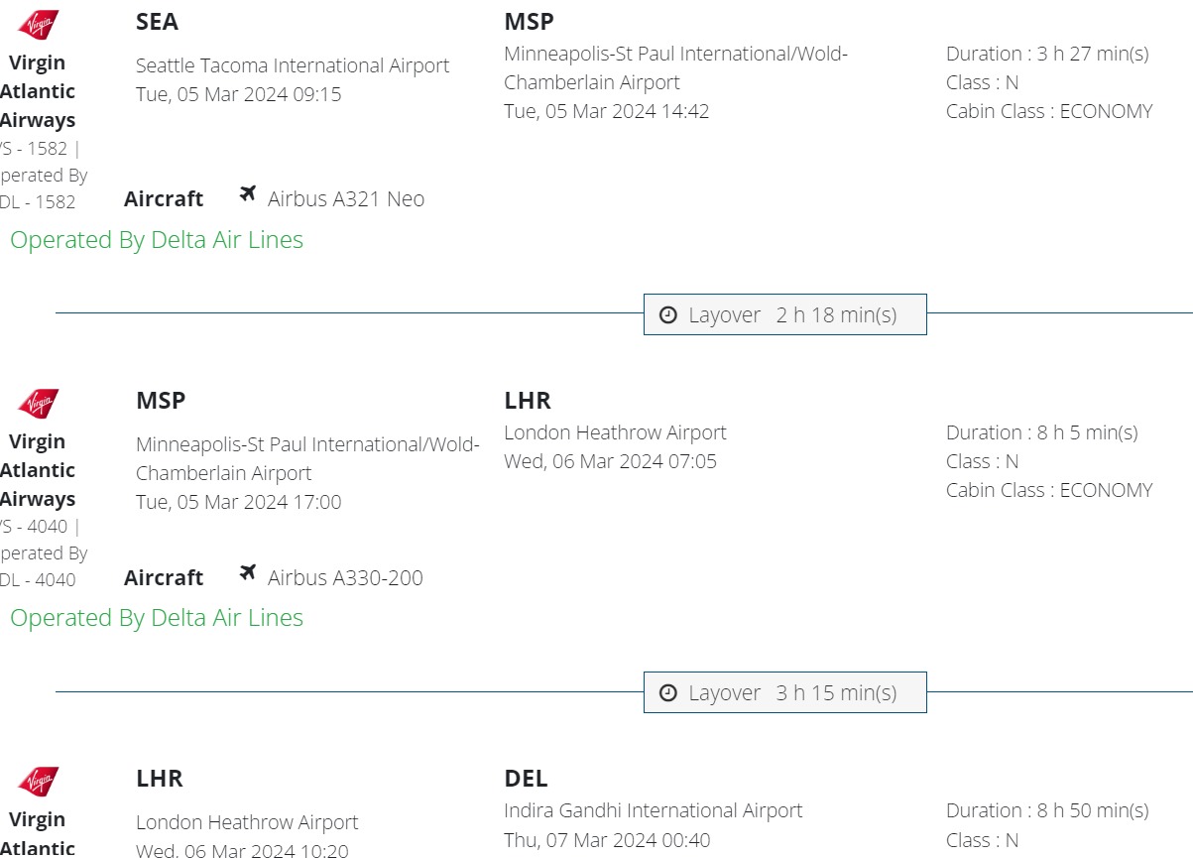This screenshot has width=1193, height=858.
Task: Click the clock icon in the 2 h 18 min layover
Action: [x=668, y=314]
